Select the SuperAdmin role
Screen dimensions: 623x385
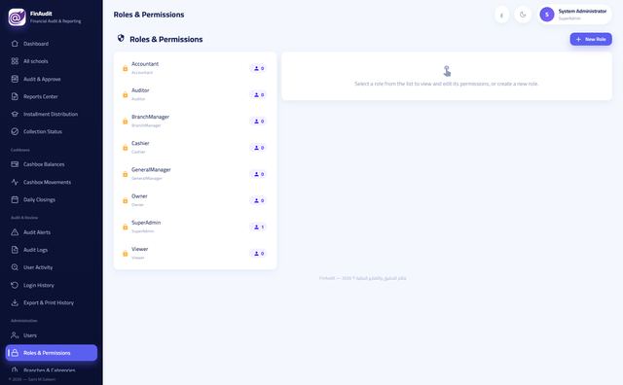(195, 227)
